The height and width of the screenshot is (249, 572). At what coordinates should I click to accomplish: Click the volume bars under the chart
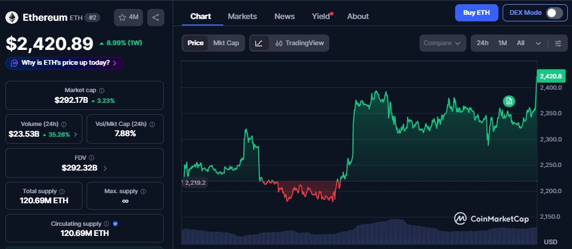360,232
